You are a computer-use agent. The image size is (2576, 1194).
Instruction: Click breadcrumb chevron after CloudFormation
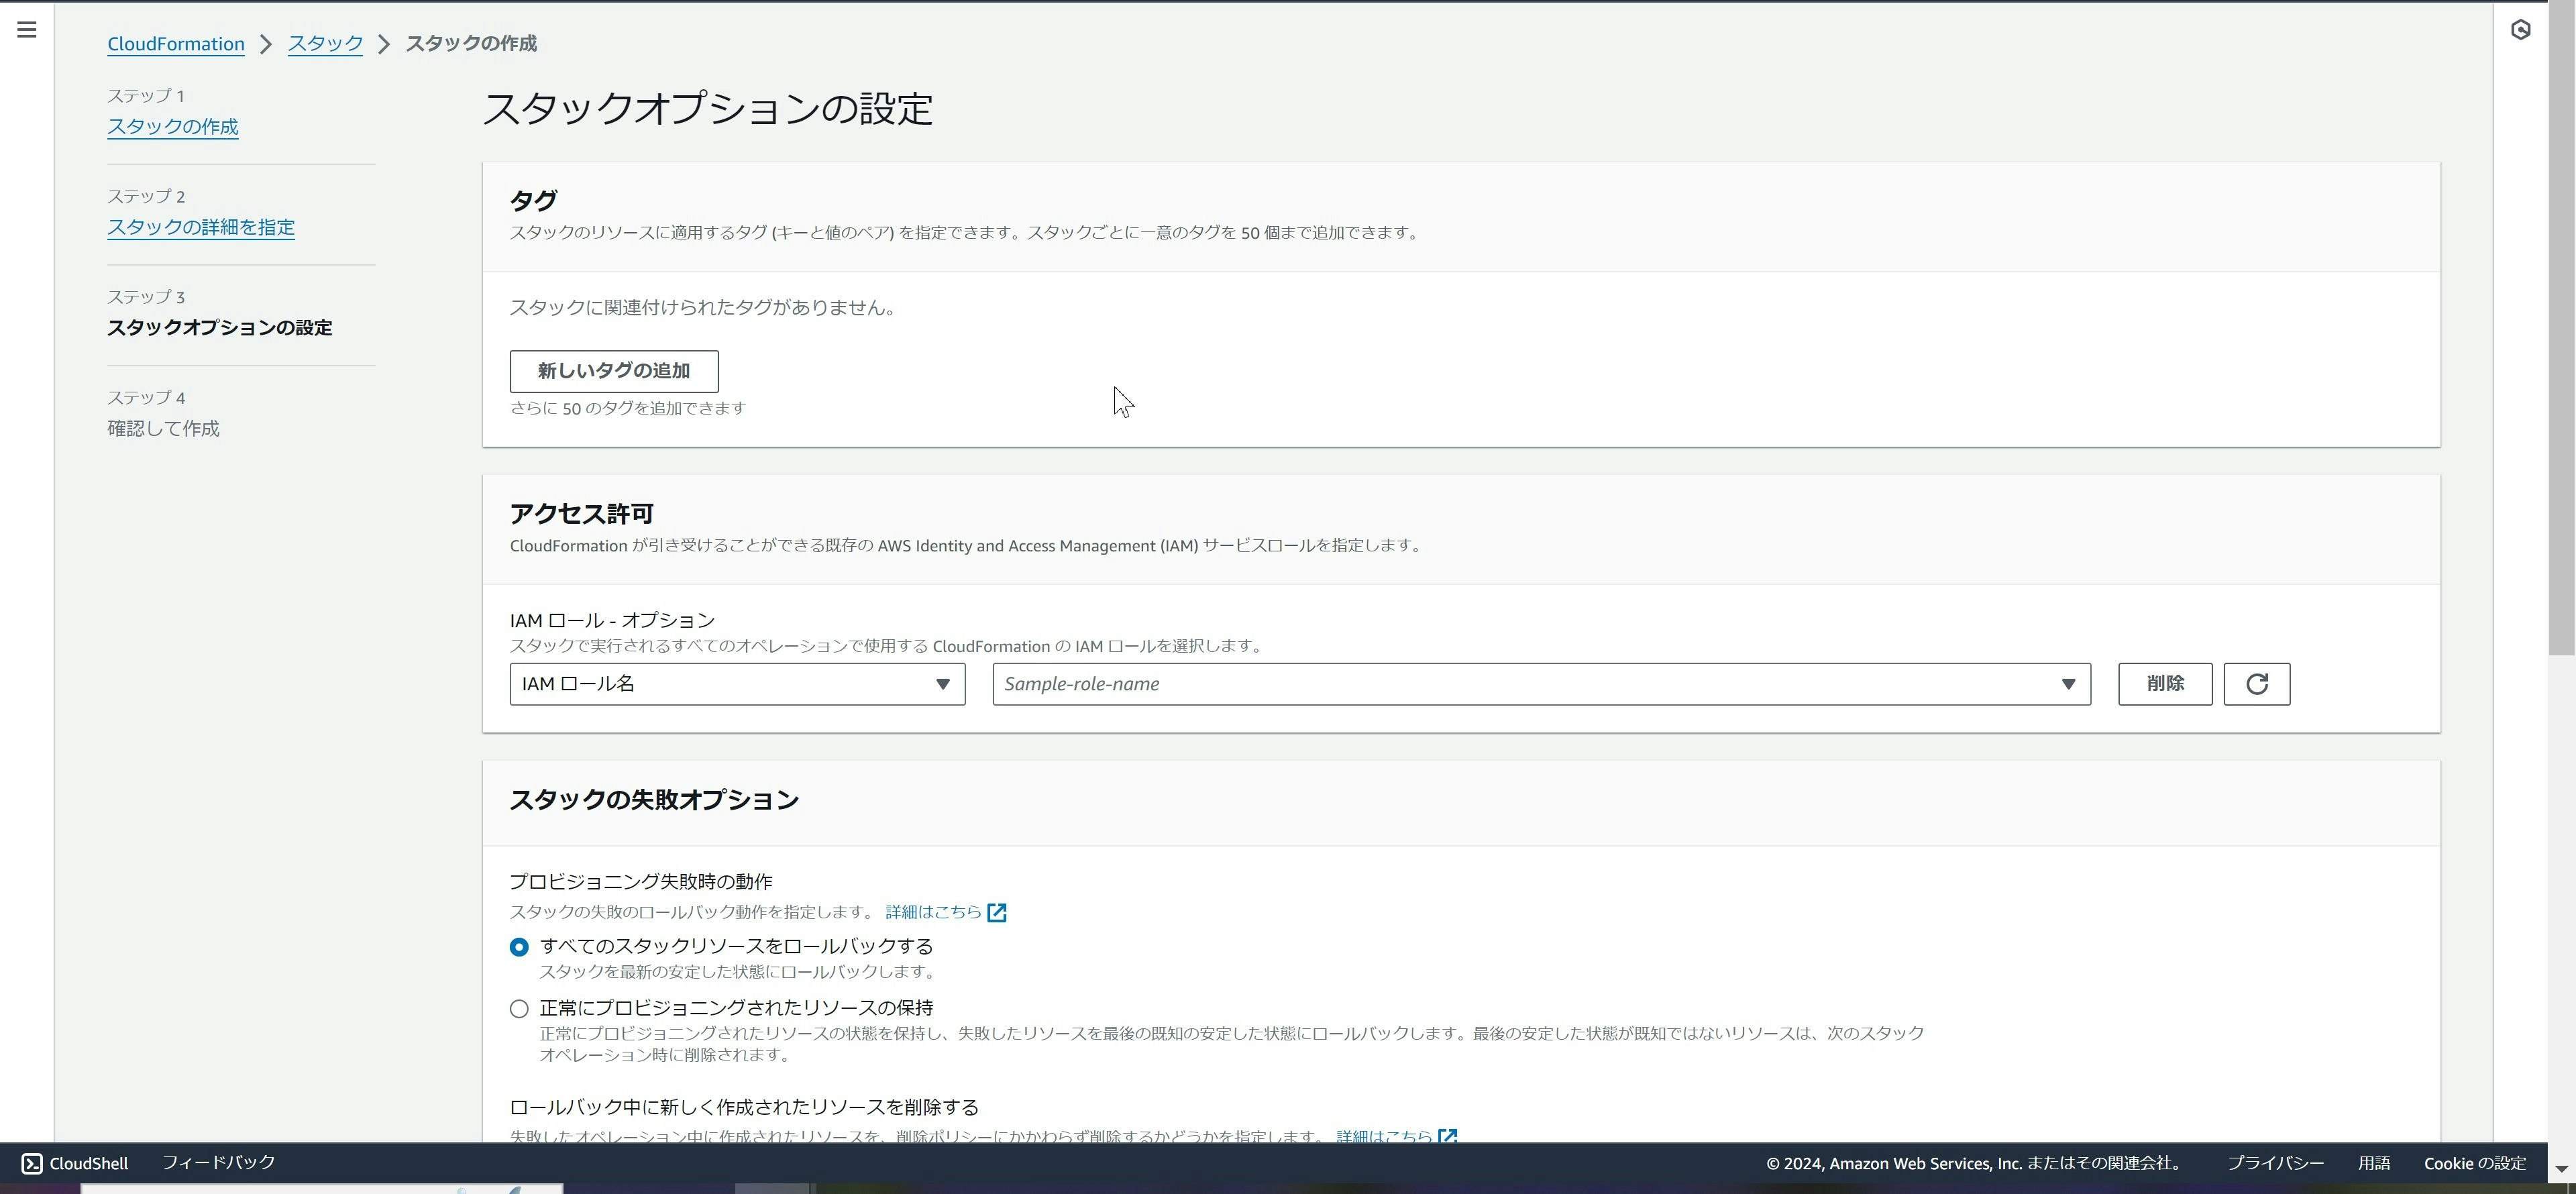266,44
